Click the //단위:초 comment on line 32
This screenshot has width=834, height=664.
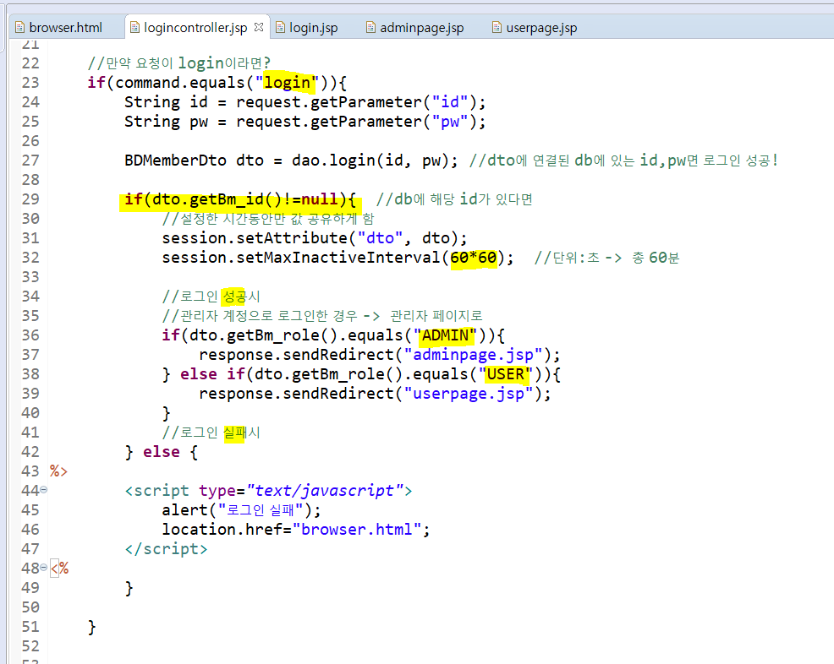606,258
